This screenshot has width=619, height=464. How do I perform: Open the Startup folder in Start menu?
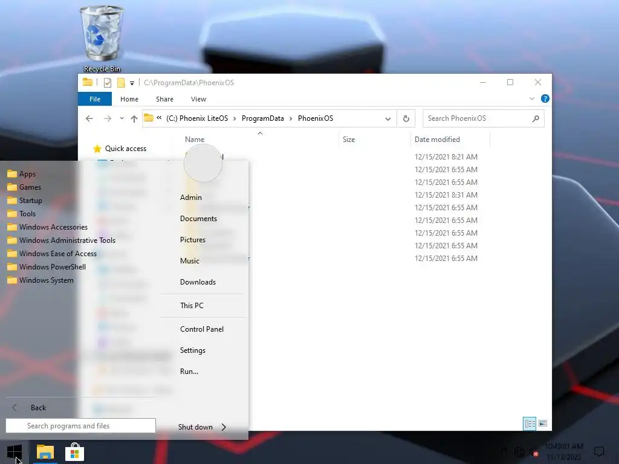tap(24, 201)
